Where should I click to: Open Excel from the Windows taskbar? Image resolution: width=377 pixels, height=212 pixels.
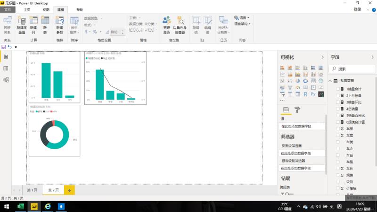(20, 206)
